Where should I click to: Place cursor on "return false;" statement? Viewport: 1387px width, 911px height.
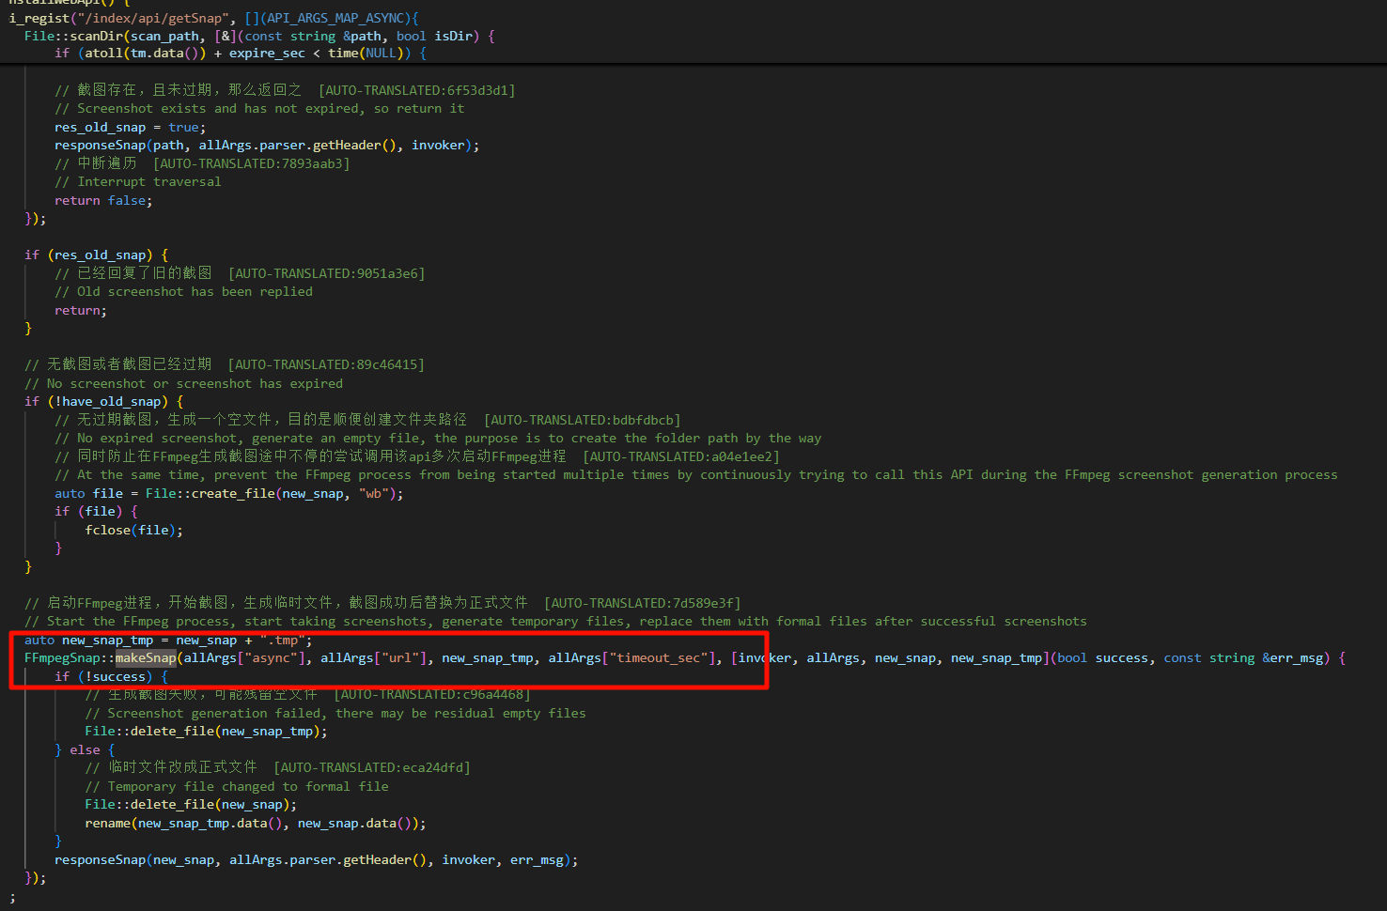[x=102, y=200]
